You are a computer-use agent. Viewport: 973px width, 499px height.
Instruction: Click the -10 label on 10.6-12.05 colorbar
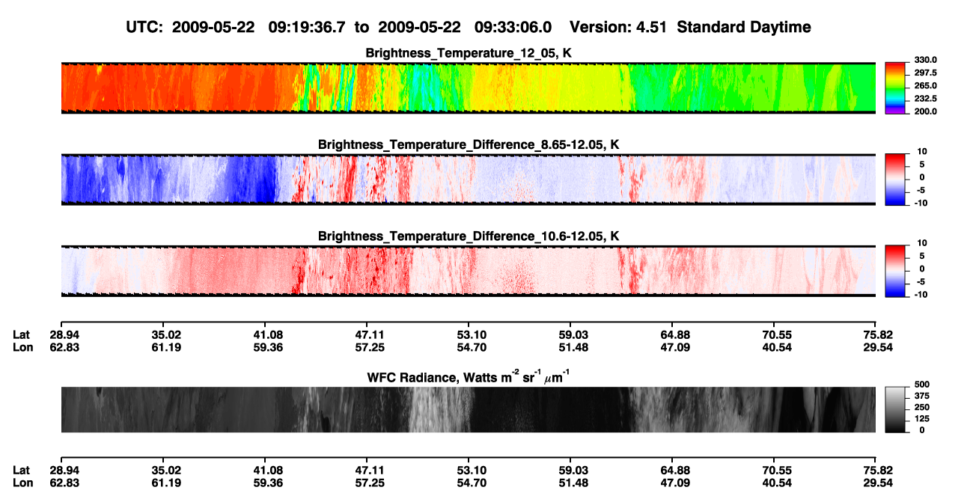(x=922, y=295)
